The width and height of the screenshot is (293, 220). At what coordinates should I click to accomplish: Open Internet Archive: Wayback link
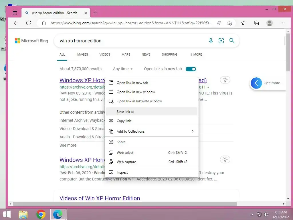pos(82,120)
